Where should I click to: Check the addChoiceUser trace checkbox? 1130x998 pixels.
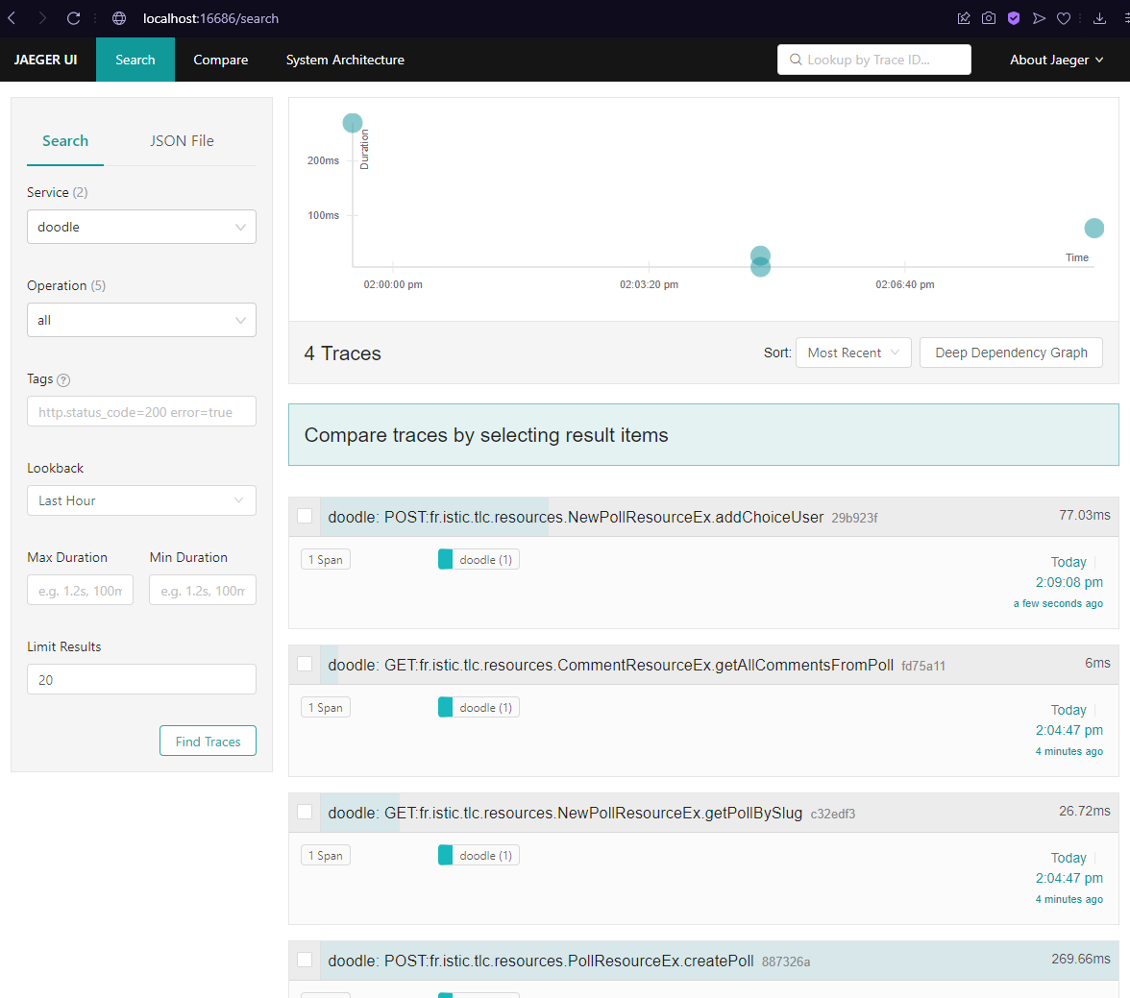point(305,517)
